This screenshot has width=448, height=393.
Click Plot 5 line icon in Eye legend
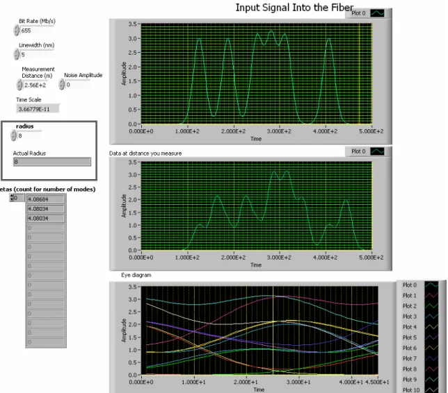(431, 337)
